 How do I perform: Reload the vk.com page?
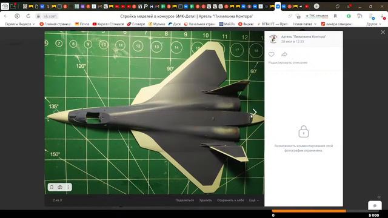click(x=28, y=16)
